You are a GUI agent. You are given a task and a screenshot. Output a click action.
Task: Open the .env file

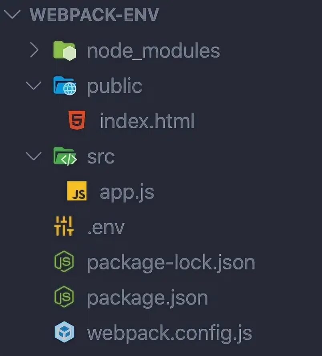pos(106,227)
